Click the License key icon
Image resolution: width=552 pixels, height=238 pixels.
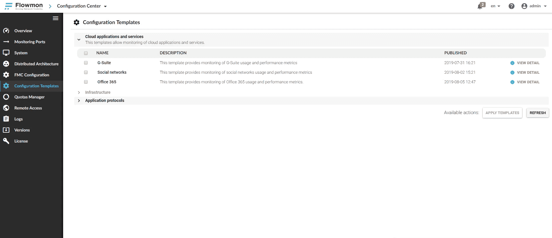(x=6, y=141)
